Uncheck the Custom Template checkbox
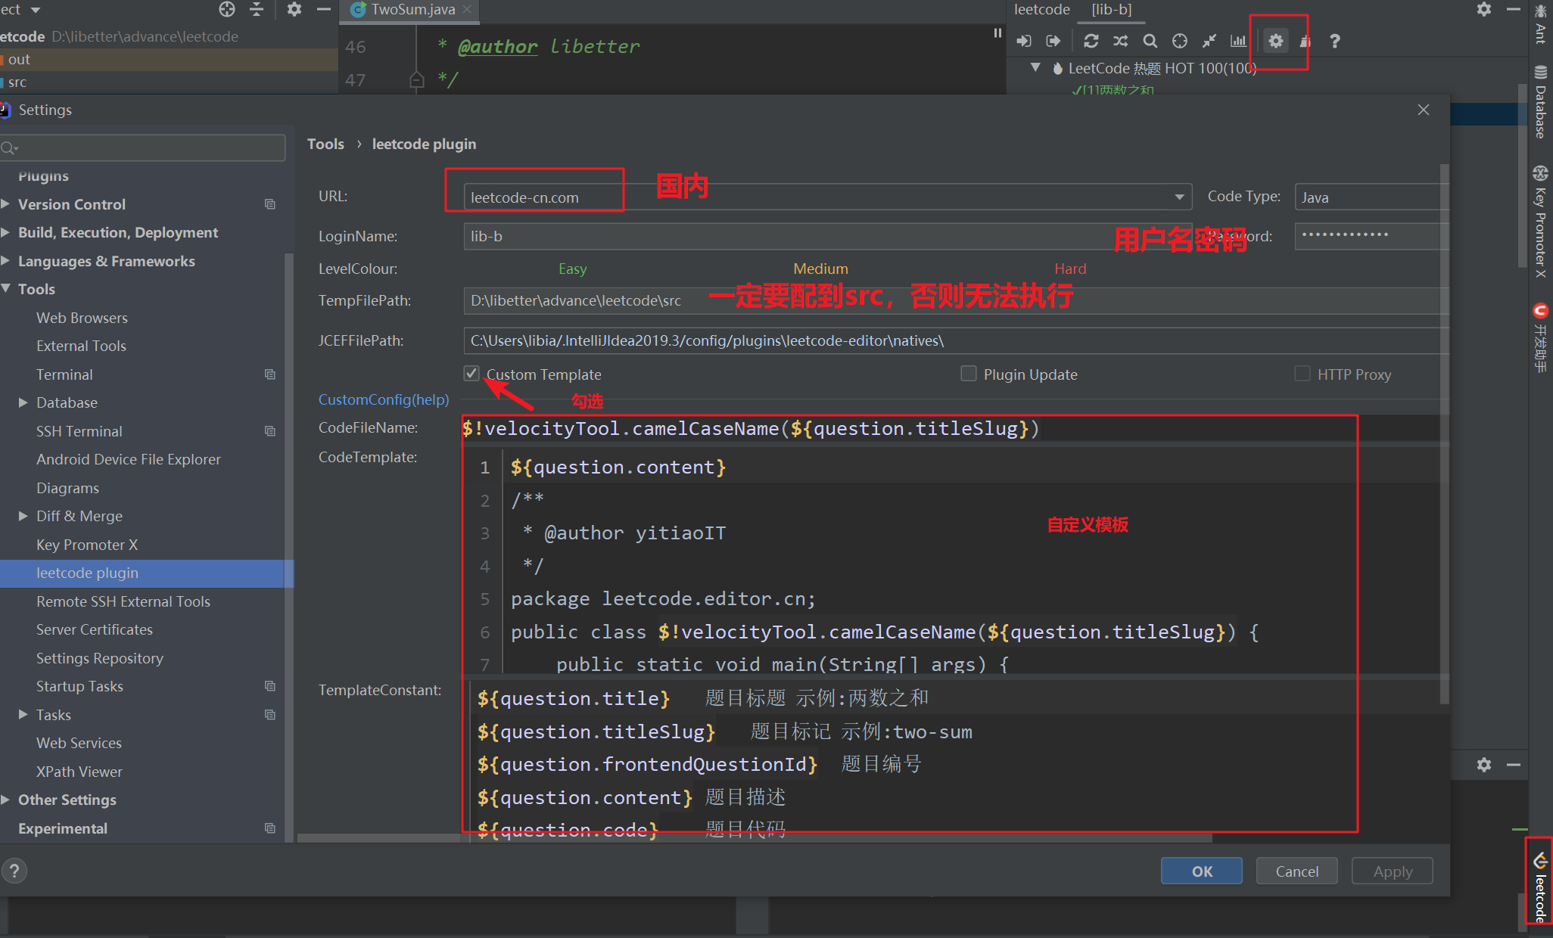This screenshot has width=1553, height=938. pos(472,373)
